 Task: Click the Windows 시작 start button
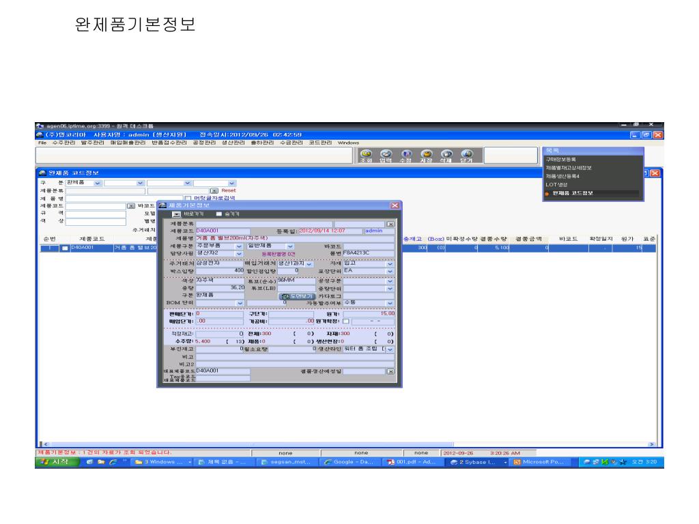[57, 462]
